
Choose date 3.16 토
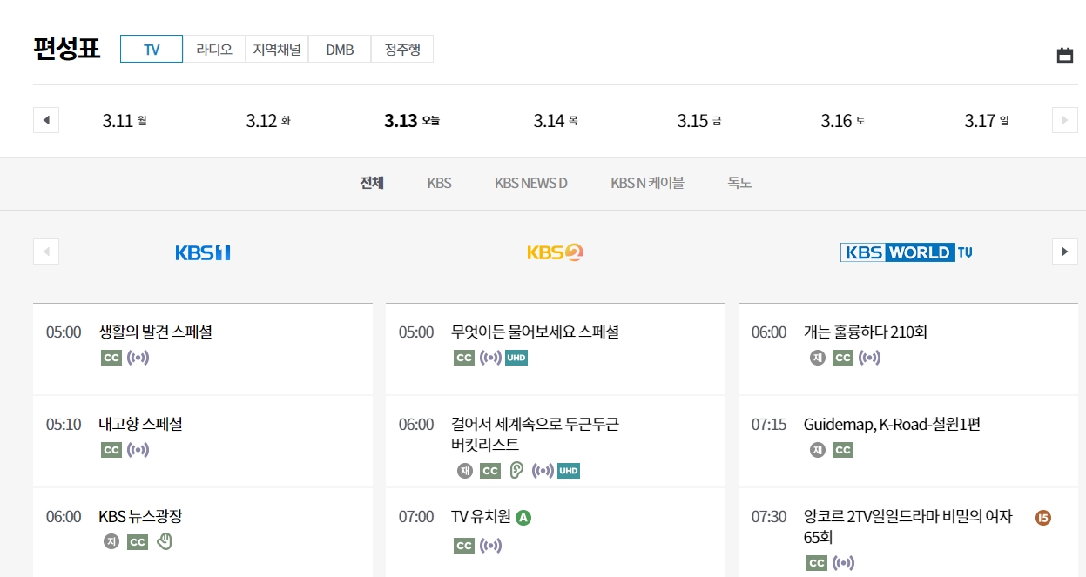pos(843,121)
